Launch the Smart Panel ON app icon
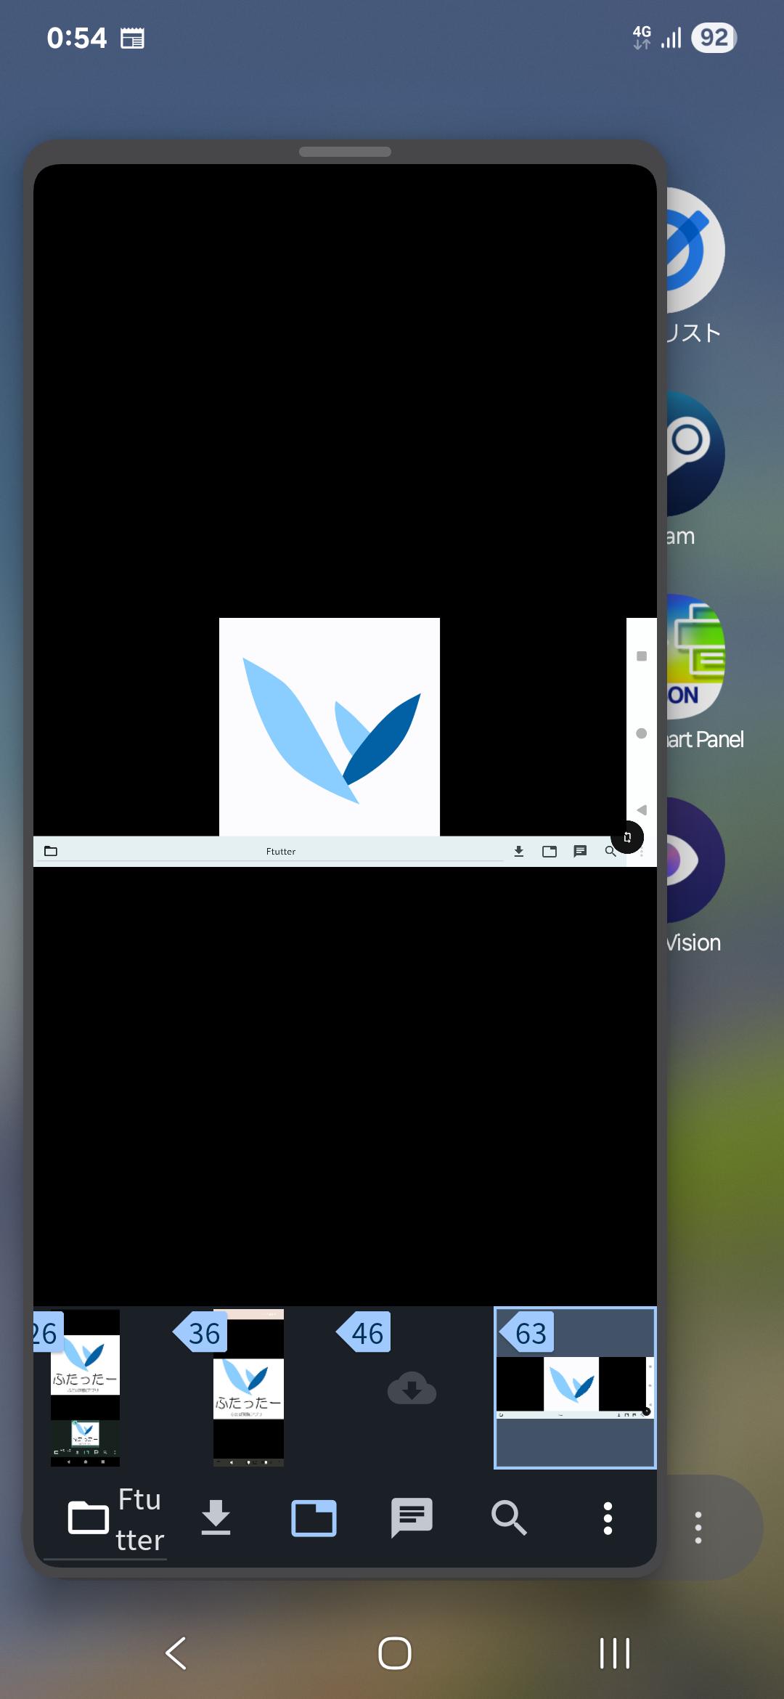784x1699 pixels. [x=695, y=657]
